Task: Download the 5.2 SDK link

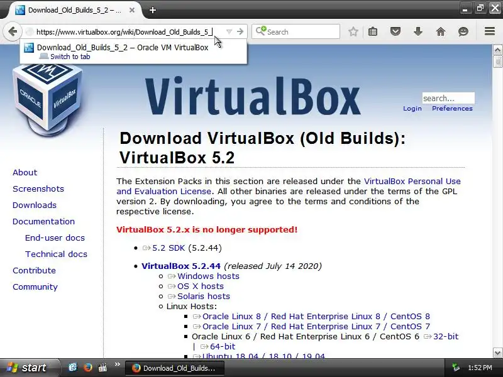Action: [169, 248]
